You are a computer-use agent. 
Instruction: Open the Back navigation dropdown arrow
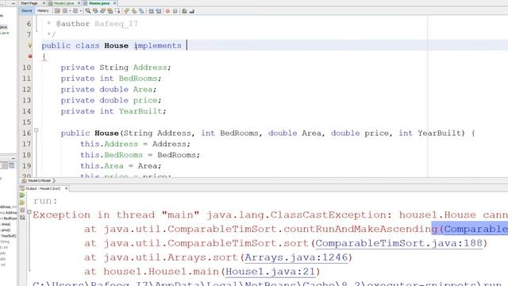click(70, 11)
